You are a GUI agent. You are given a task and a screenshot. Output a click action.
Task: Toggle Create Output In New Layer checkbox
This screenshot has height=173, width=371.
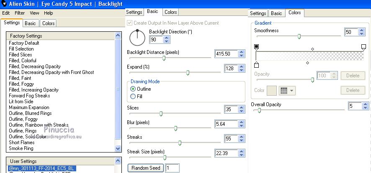130,23
